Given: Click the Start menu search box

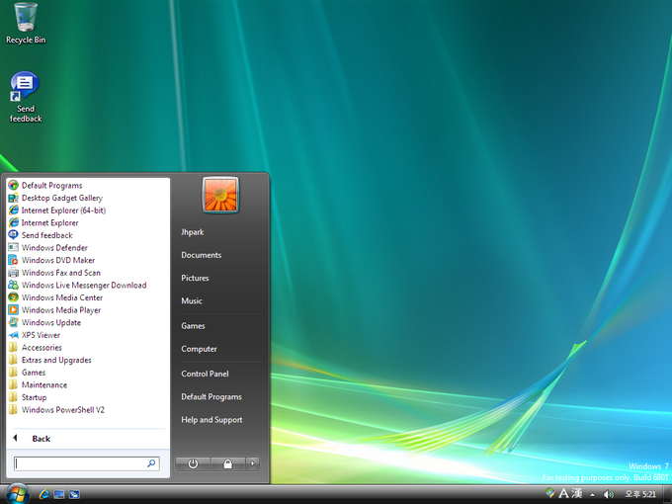Looking at the screenshot, I should coord(87,463).
